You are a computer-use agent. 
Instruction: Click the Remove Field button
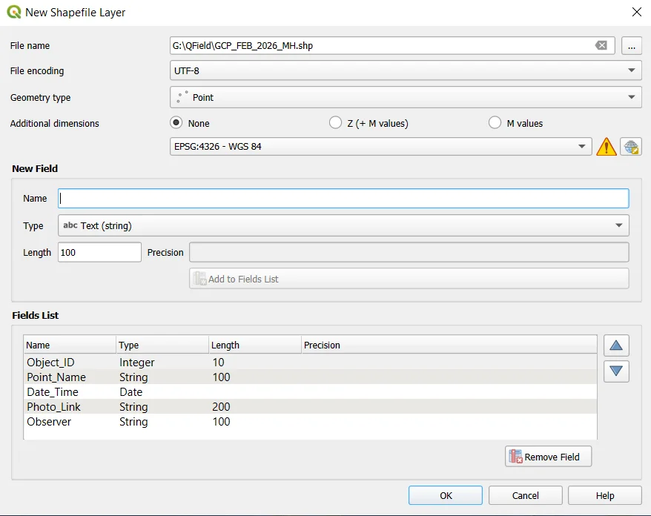pyautogui.click(x=548, y=456)
